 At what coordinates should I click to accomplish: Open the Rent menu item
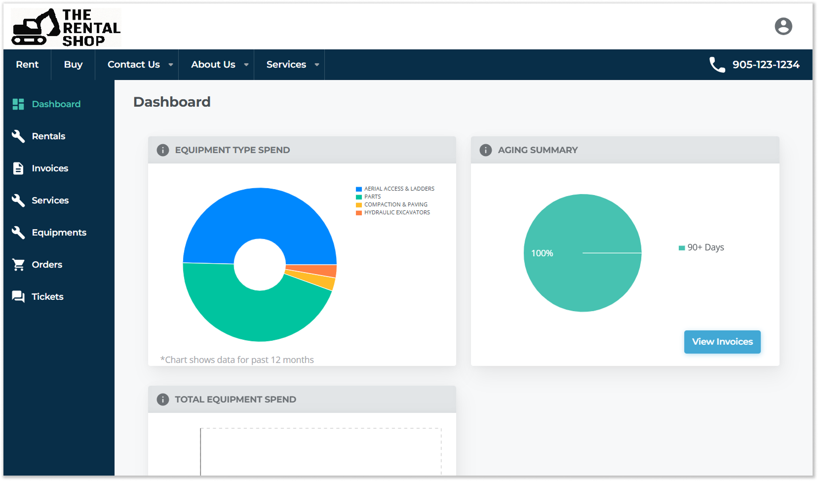click(27, 65)
